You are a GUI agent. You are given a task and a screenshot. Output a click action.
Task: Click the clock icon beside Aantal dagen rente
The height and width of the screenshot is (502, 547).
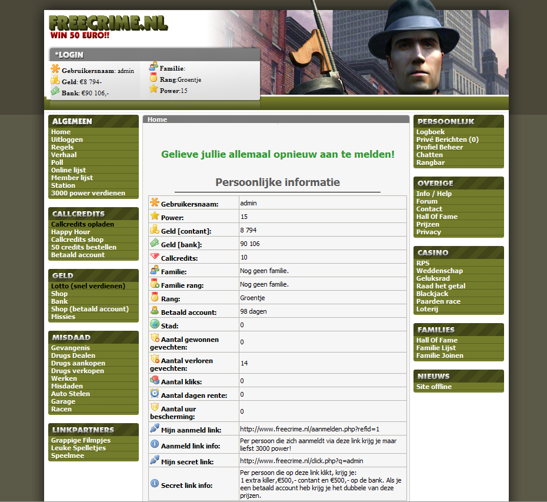pyautogui.click(x=155, y=394)
